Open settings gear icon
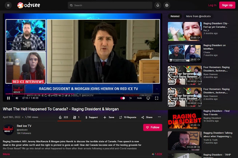This screenshot has height=158, width=238. pos(167,5)
